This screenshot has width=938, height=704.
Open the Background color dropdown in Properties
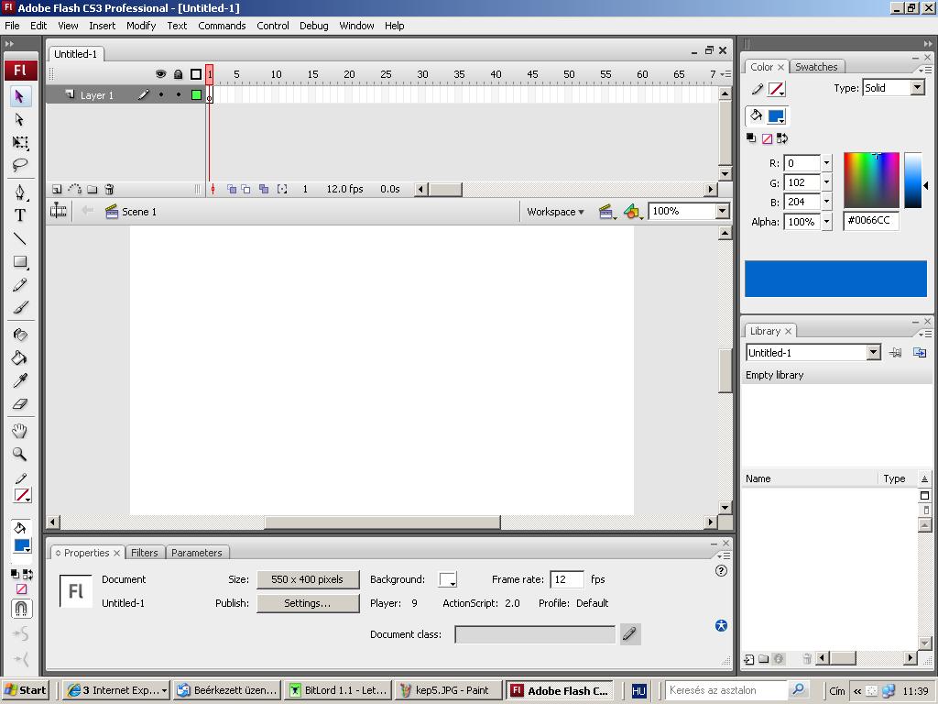[447, 579]
